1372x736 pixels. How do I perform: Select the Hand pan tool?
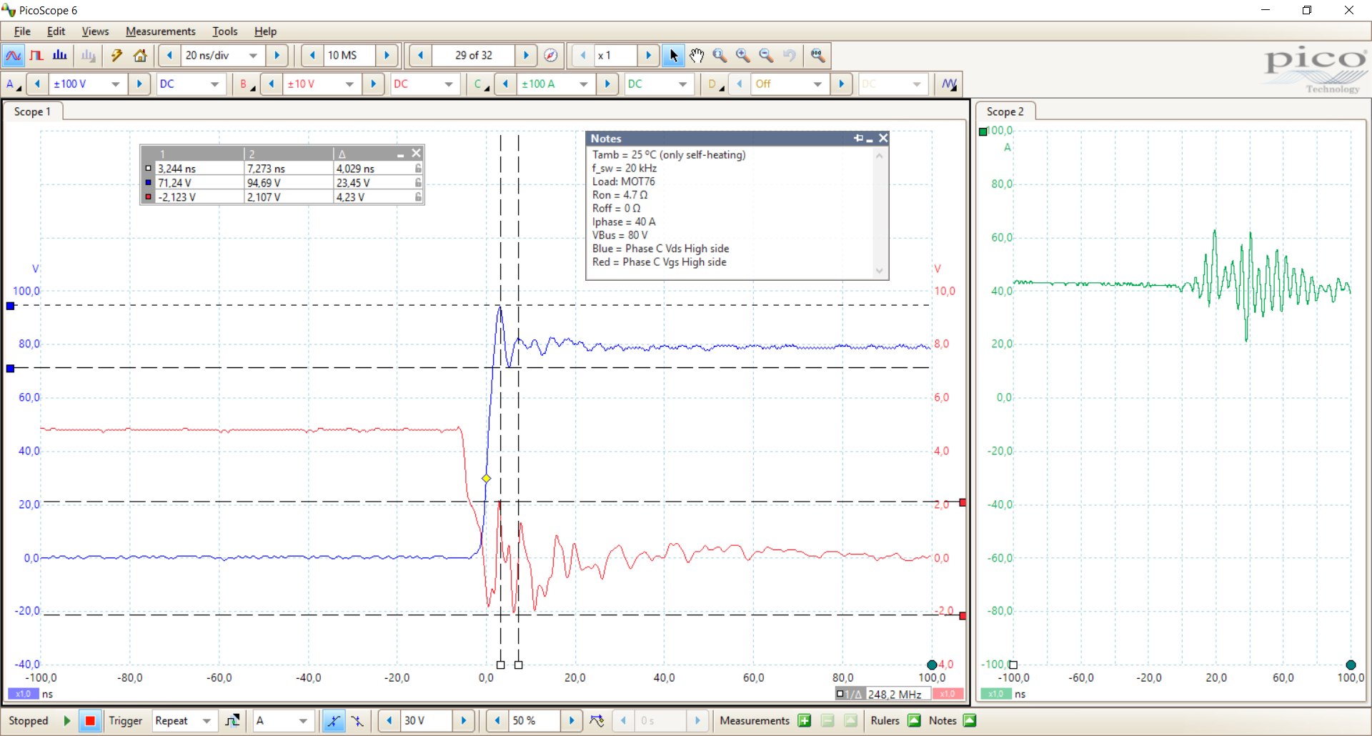(x=697, y=56)
